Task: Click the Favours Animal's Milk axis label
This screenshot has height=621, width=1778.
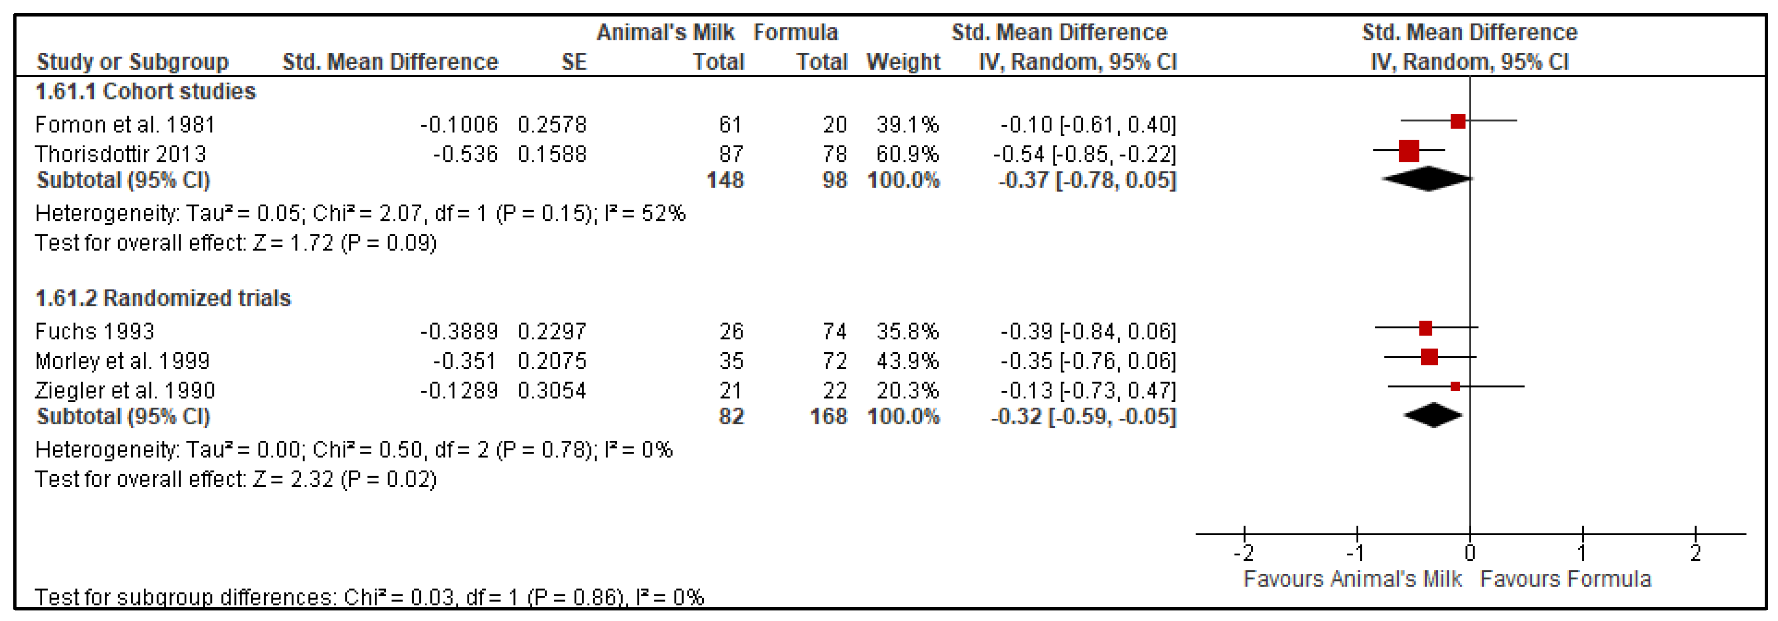Action: coord(1352,578)
